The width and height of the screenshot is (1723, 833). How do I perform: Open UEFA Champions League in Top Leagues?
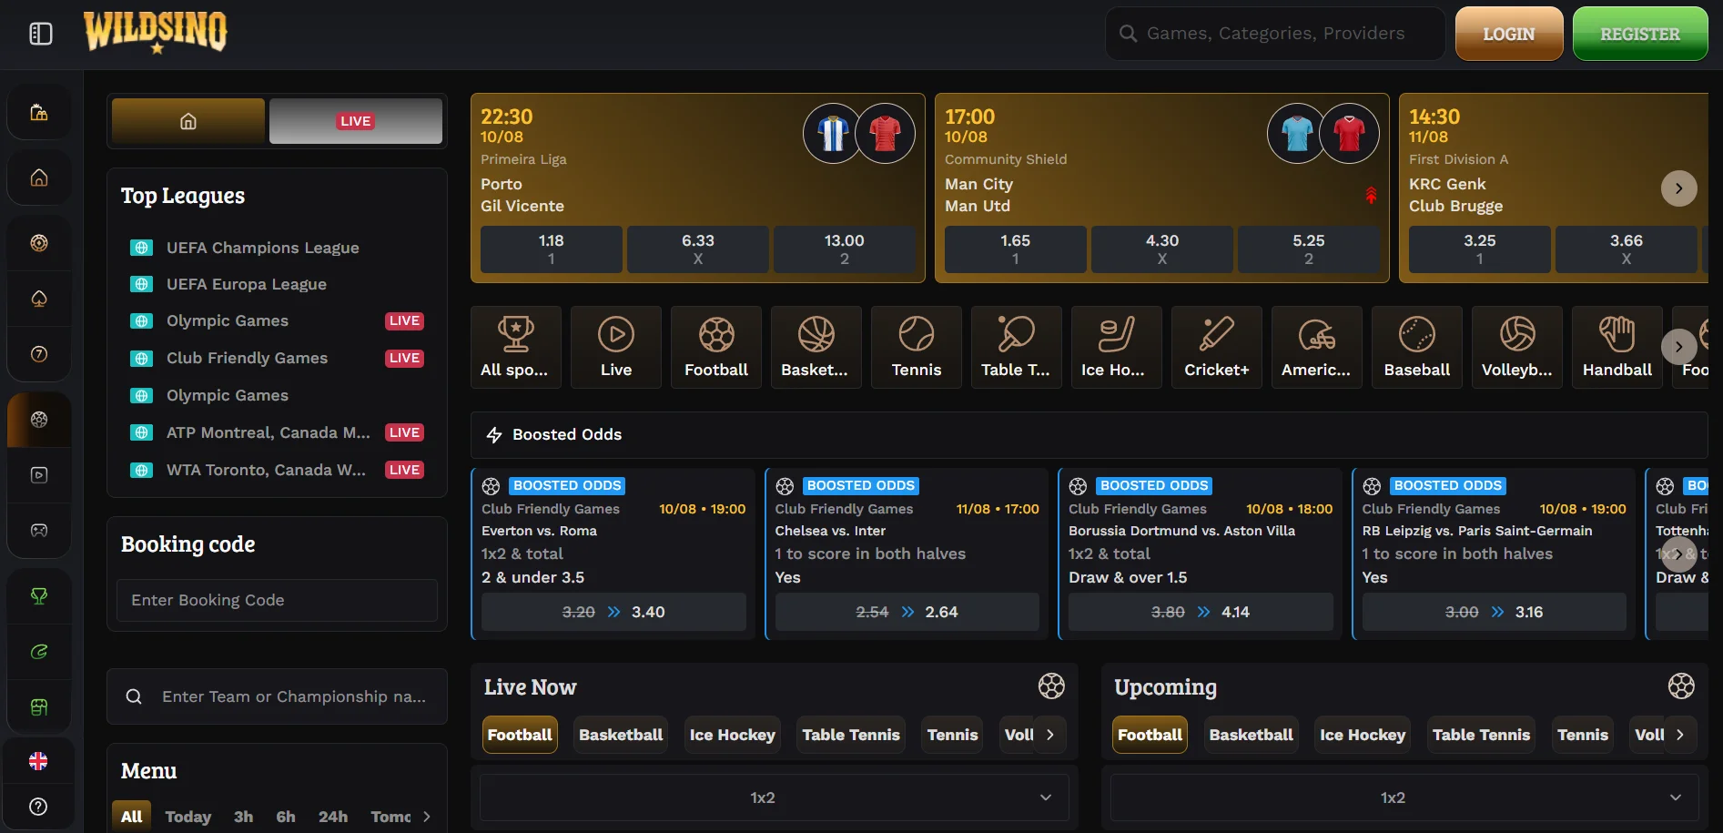coord(262,248)
